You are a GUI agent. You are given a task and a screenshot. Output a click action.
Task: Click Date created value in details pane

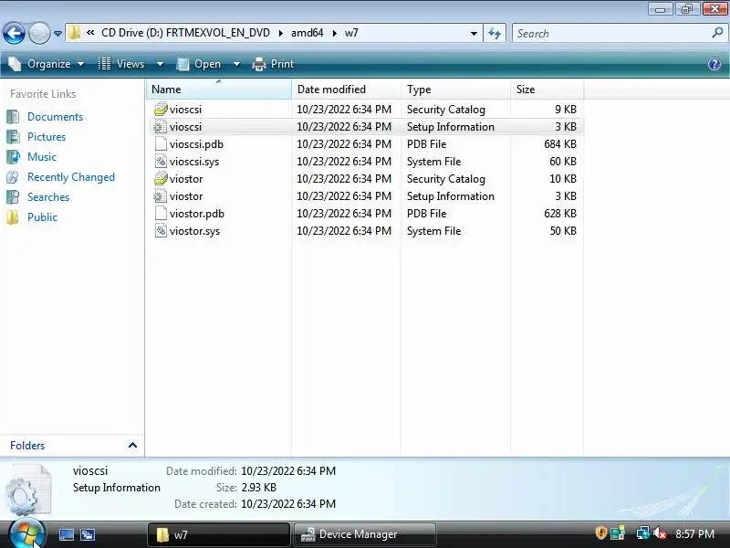click(x=288, y=504)
